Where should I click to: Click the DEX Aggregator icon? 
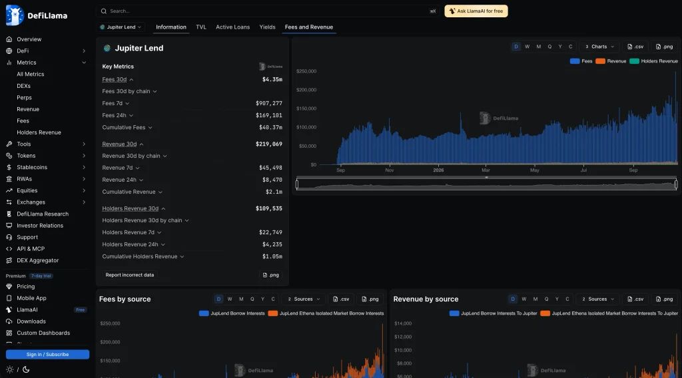click(x=9, y=260)
